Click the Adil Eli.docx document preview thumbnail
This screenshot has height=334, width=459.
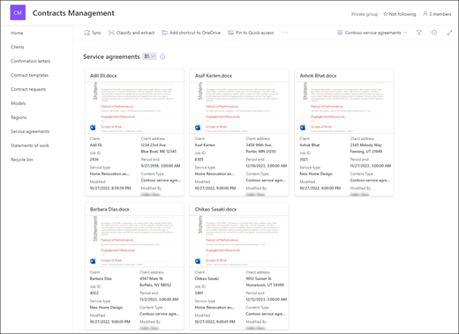tap(134, 108)
